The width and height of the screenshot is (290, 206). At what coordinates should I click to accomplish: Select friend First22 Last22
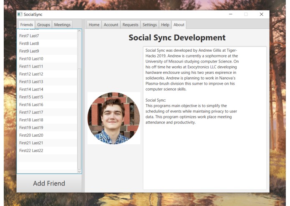coord(47,151)
